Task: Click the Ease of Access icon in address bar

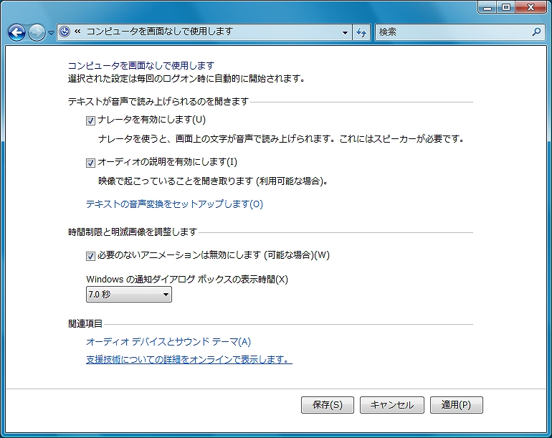Action: (65, 32)
